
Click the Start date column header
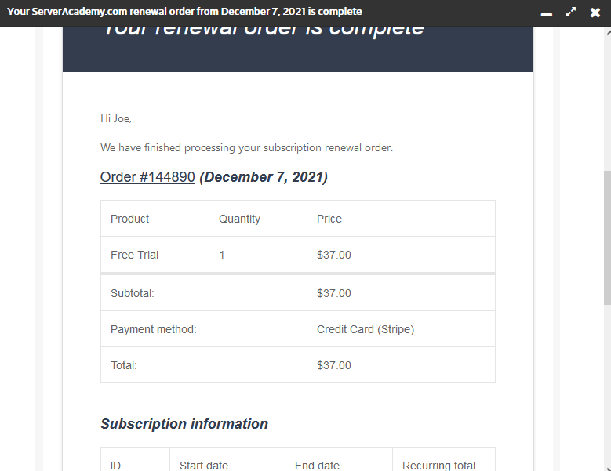[x=204, y=466]
